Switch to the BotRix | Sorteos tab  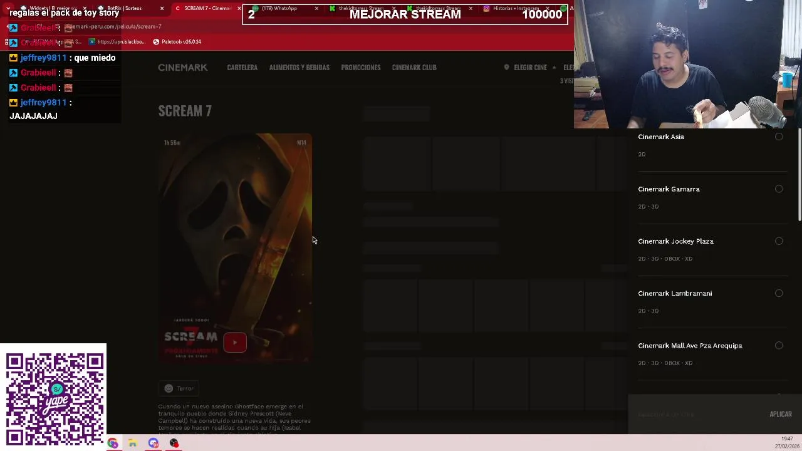pos(128,8)
